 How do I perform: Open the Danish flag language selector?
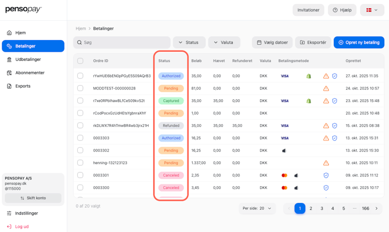(x=372, y=10)
